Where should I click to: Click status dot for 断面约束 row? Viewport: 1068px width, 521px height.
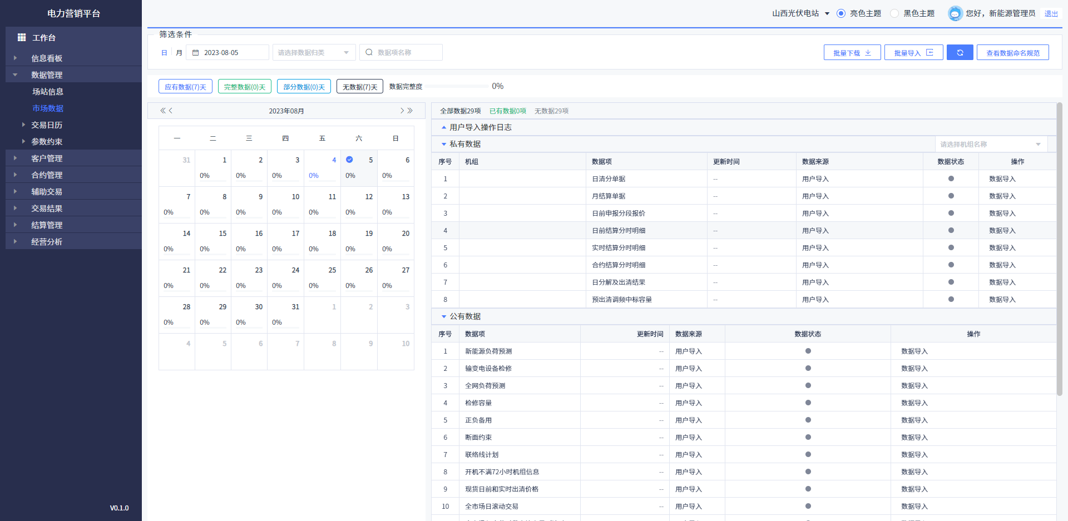[808, 437]
